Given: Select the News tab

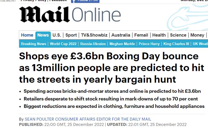Looking at the screenshot, I should (43, 35).
